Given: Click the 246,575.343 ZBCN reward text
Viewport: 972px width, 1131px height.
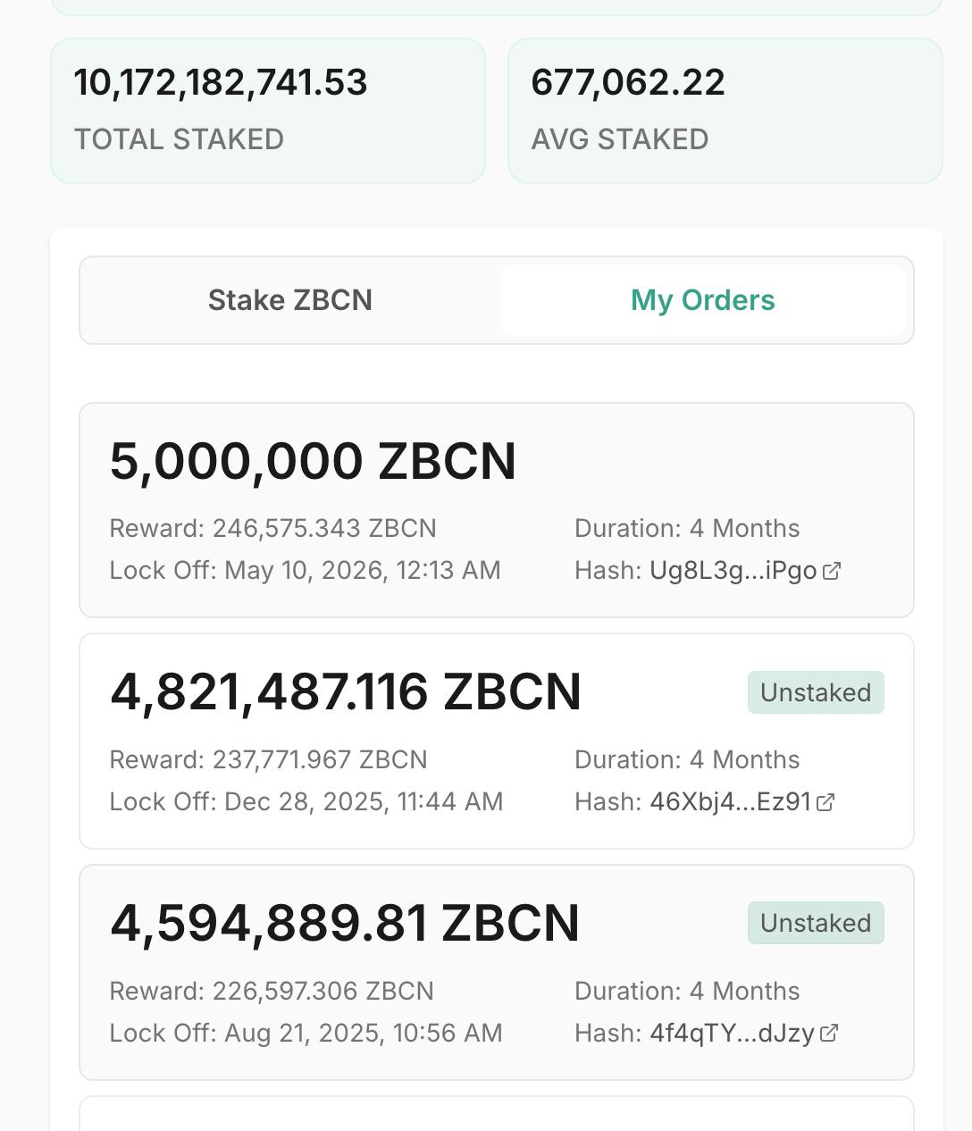Looking at the screenshot, I should pyautogui.click(x=323, y=529).
